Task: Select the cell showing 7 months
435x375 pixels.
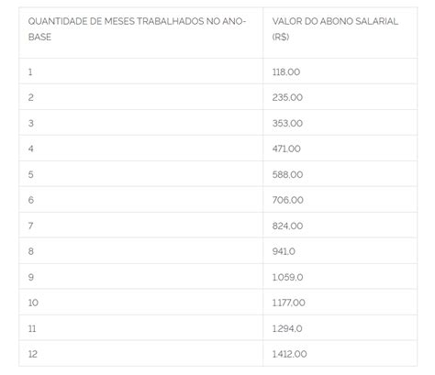Action: point(140,226)
